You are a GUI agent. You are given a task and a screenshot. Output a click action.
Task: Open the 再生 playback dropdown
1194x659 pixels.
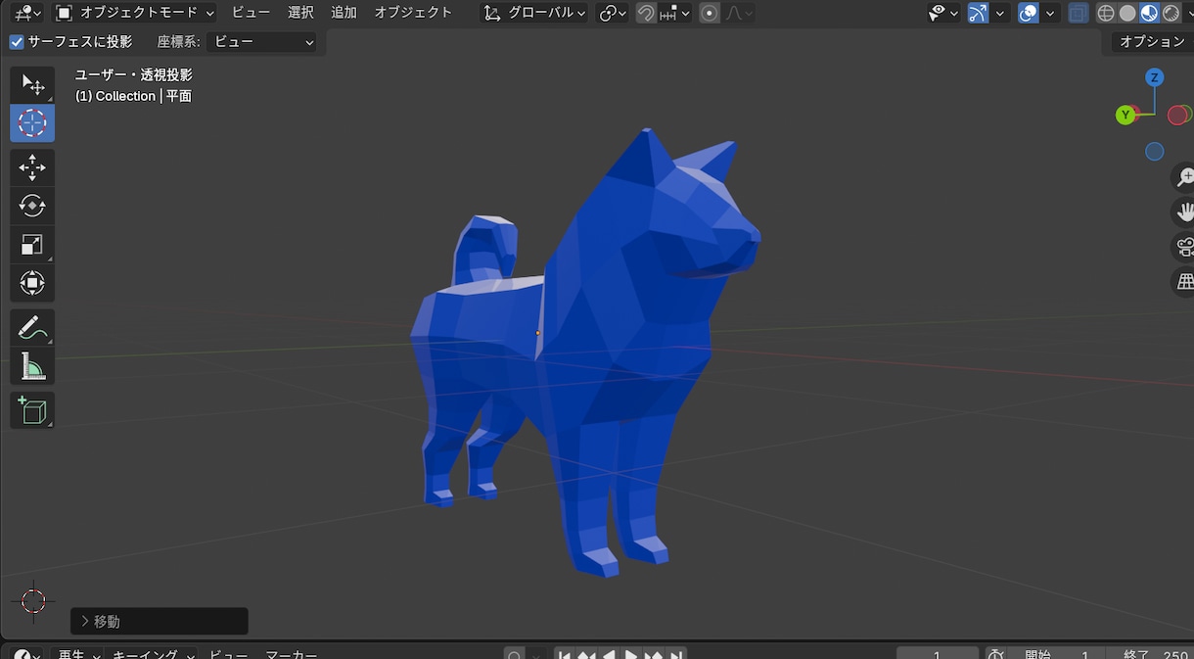(78, 655)
